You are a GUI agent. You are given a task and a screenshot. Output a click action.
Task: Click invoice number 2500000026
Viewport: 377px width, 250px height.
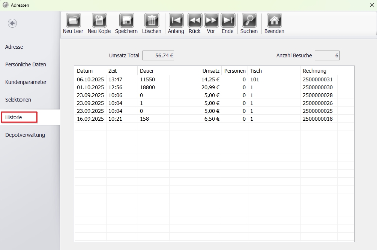(318, 103)
